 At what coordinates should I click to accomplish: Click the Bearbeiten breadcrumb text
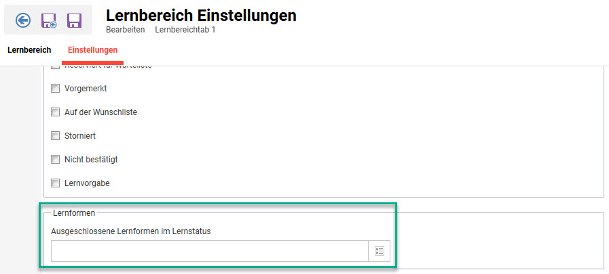click(125, 30)
